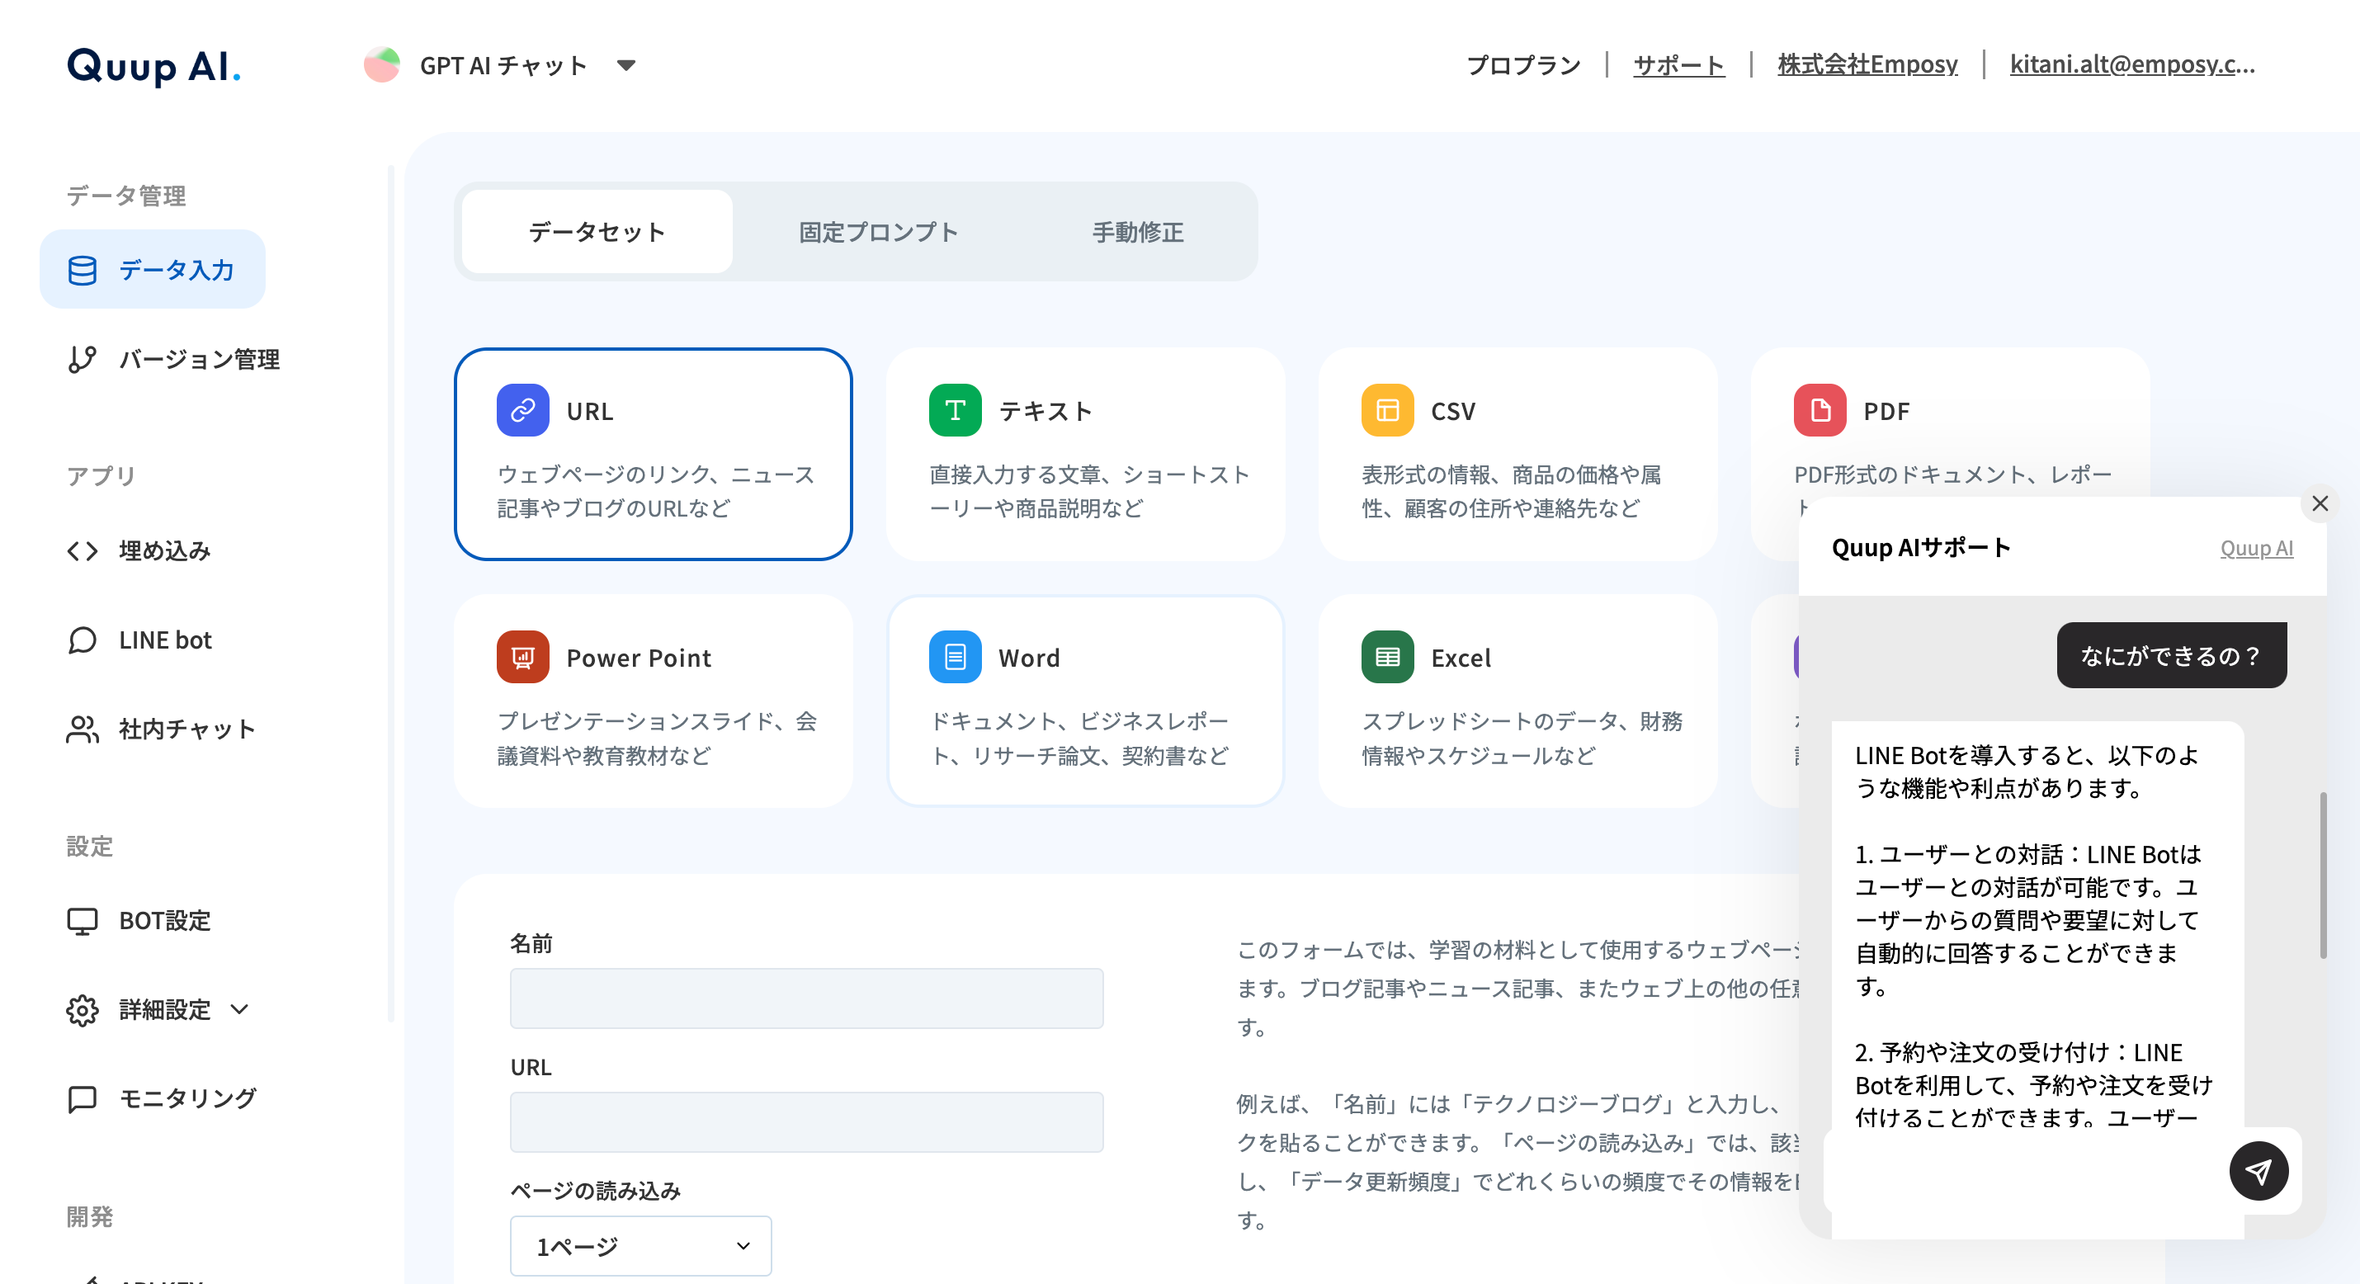
Task: Select the green テキスト icon
Action: tap(955, 411)
